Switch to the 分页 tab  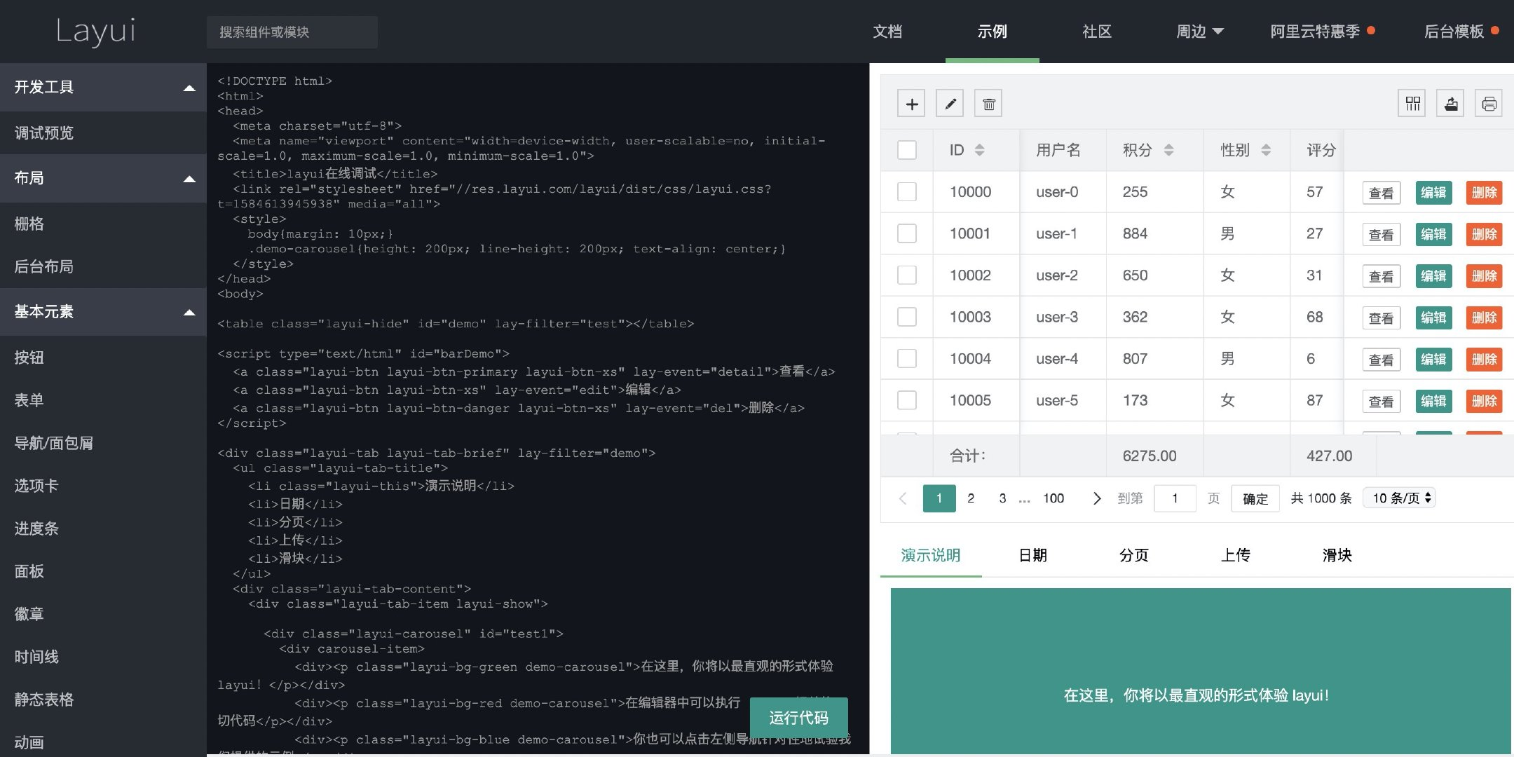[1134, 556]
